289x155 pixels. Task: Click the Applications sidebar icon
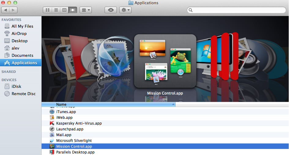[x=7, y=63]
